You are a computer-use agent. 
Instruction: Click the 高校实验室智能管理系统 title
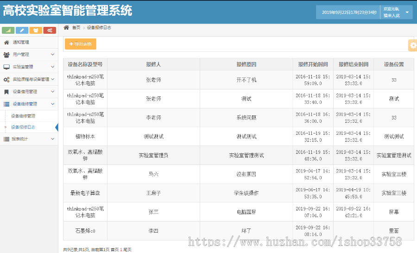(x=68, y=11)
